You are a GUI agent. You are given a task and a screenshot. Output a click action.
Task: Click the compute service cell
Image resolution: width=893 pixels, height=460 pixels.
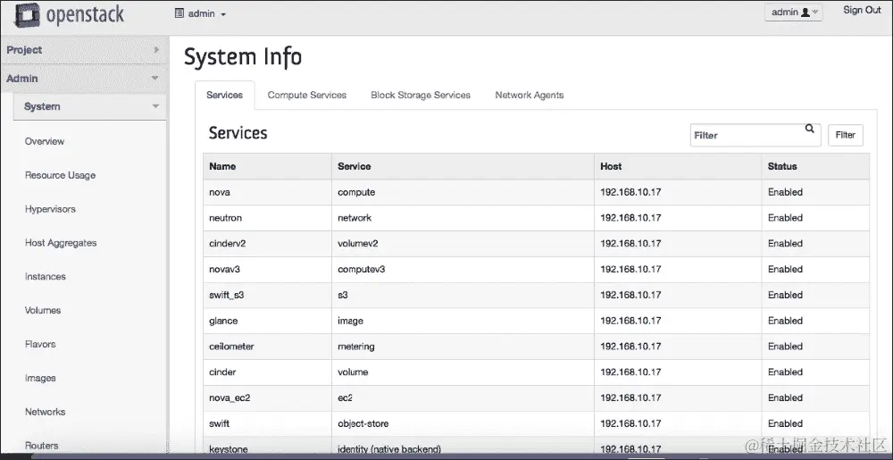click(463, 192)
